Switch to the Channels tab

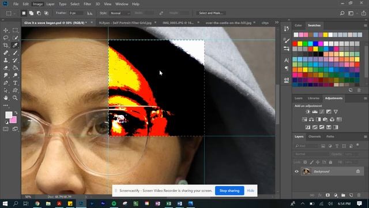314,136
